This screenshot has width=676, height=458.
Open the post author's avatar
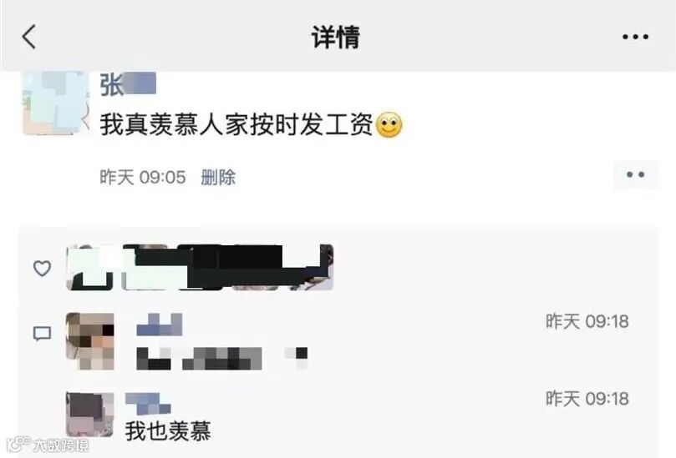pyautogui.click(x=56, y=103)
